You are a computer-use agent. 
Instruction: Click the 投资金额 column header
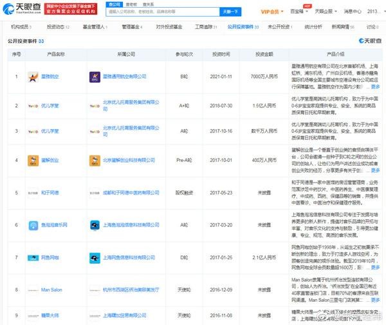coord(264,54)
